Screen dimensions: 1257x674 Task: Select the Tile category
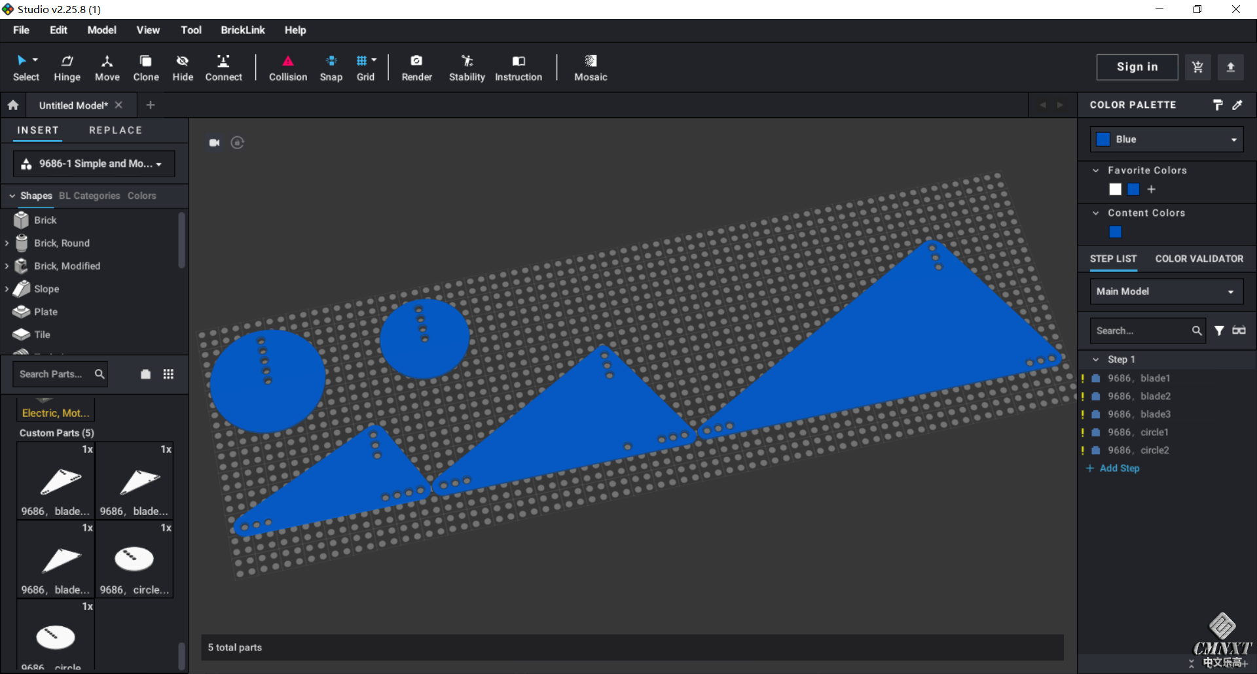42,334
